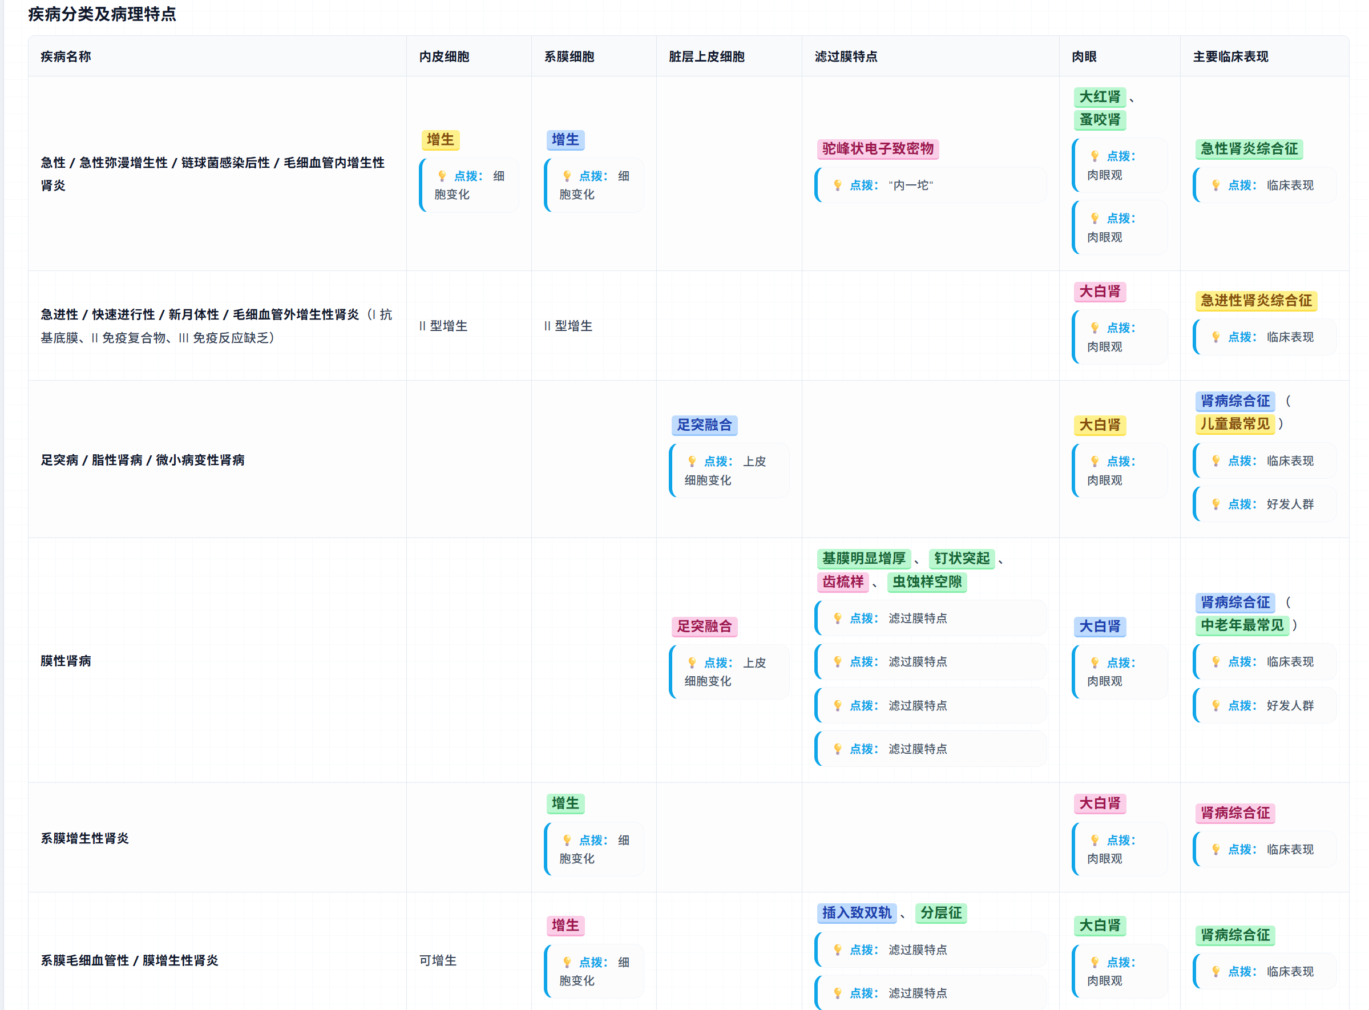Click lightbulb in 好发人群 tip of 足突病 row
This screenshot has width=1369, height=1010.
[x=1216, y=504]
